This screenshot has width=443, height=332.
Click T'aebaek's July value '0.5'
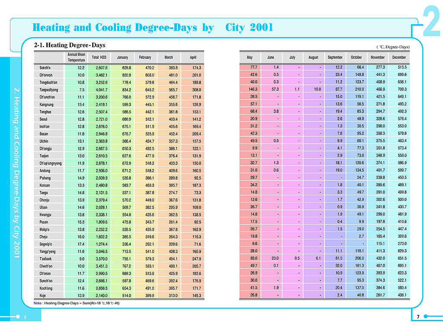[x=297, y=258]
